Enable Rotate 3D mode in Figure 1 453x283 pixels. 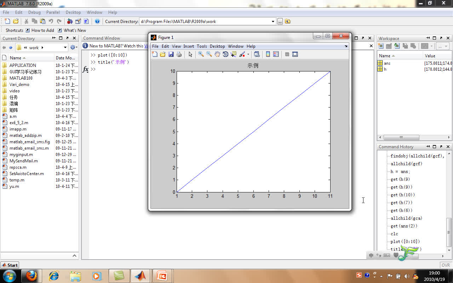pyautogui.click(x=225, y=54)
